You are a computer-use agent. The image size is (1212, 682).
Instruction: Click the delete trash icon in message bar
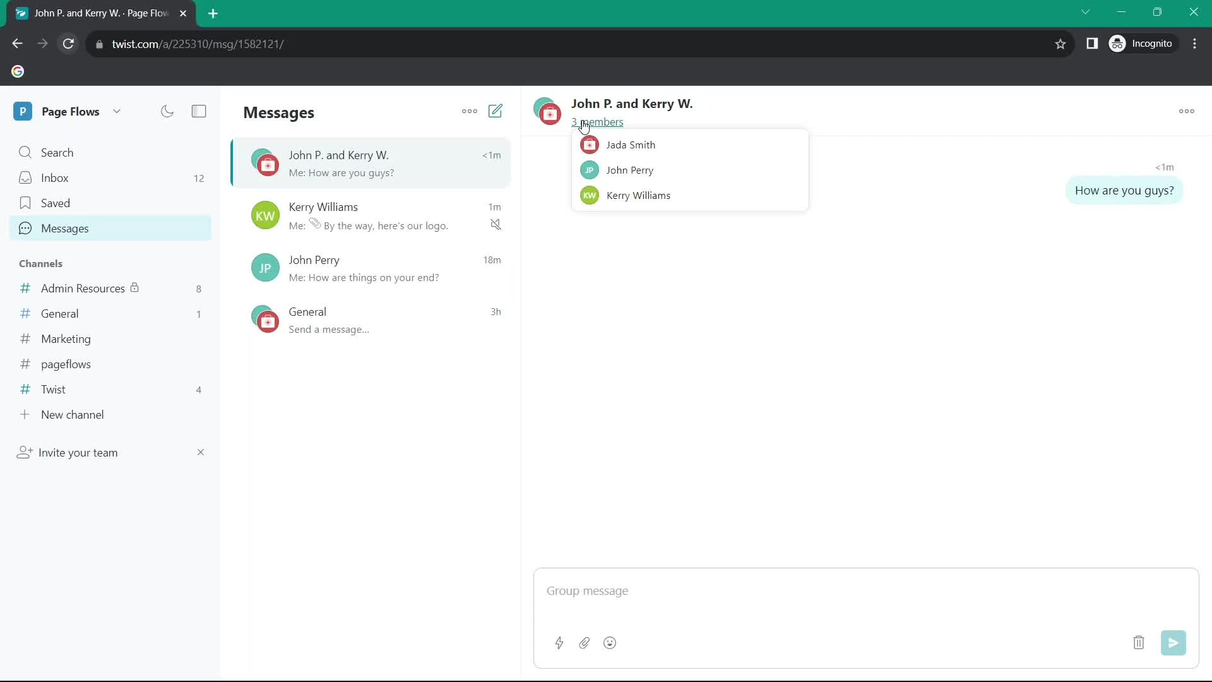(1139, 642)
